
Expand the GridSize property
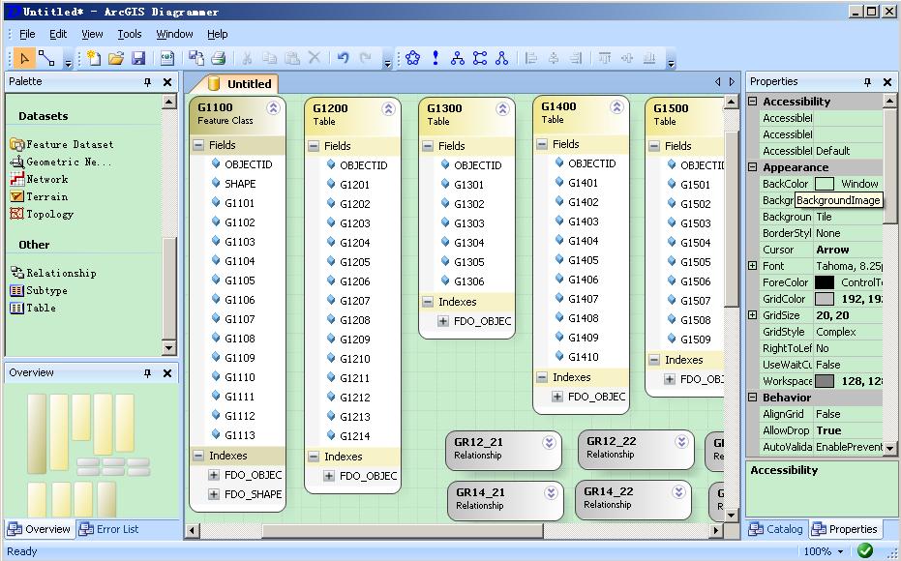(752, 315)
